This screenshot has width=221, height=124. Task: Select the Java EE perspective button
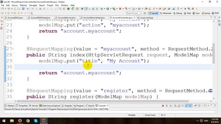154,13
